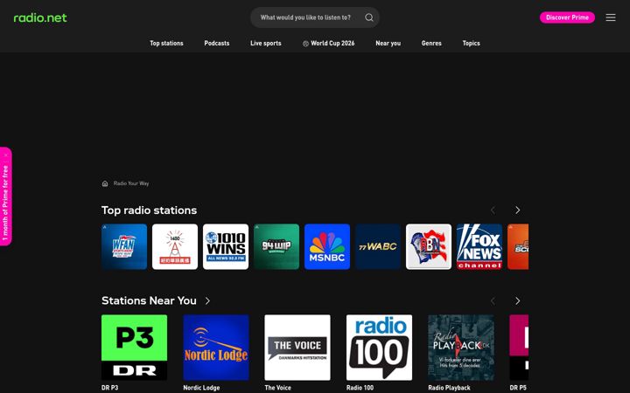Open the partially visible orange station tile

coord(518,246)
